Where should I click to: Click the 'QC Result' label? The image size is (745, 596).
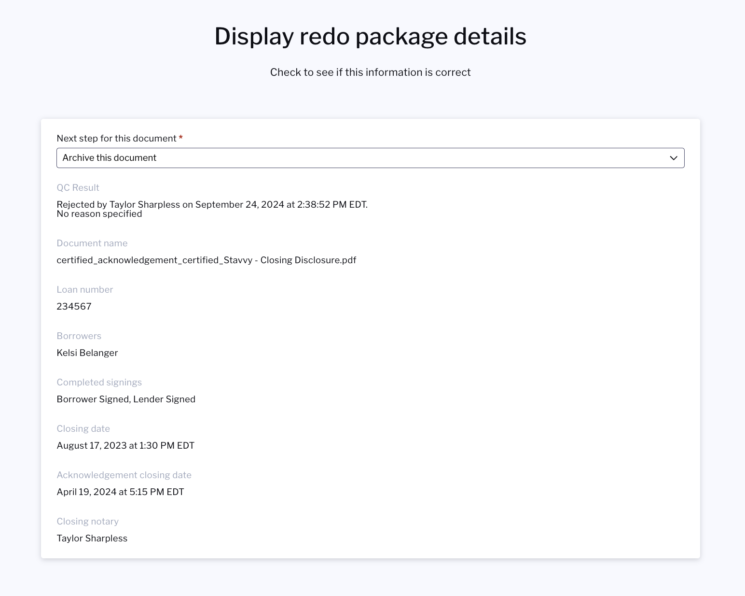click(78, 188)
